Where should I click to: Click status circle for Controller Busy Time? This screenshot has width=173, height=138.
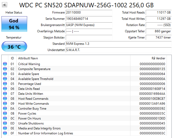tap(5, 108)
